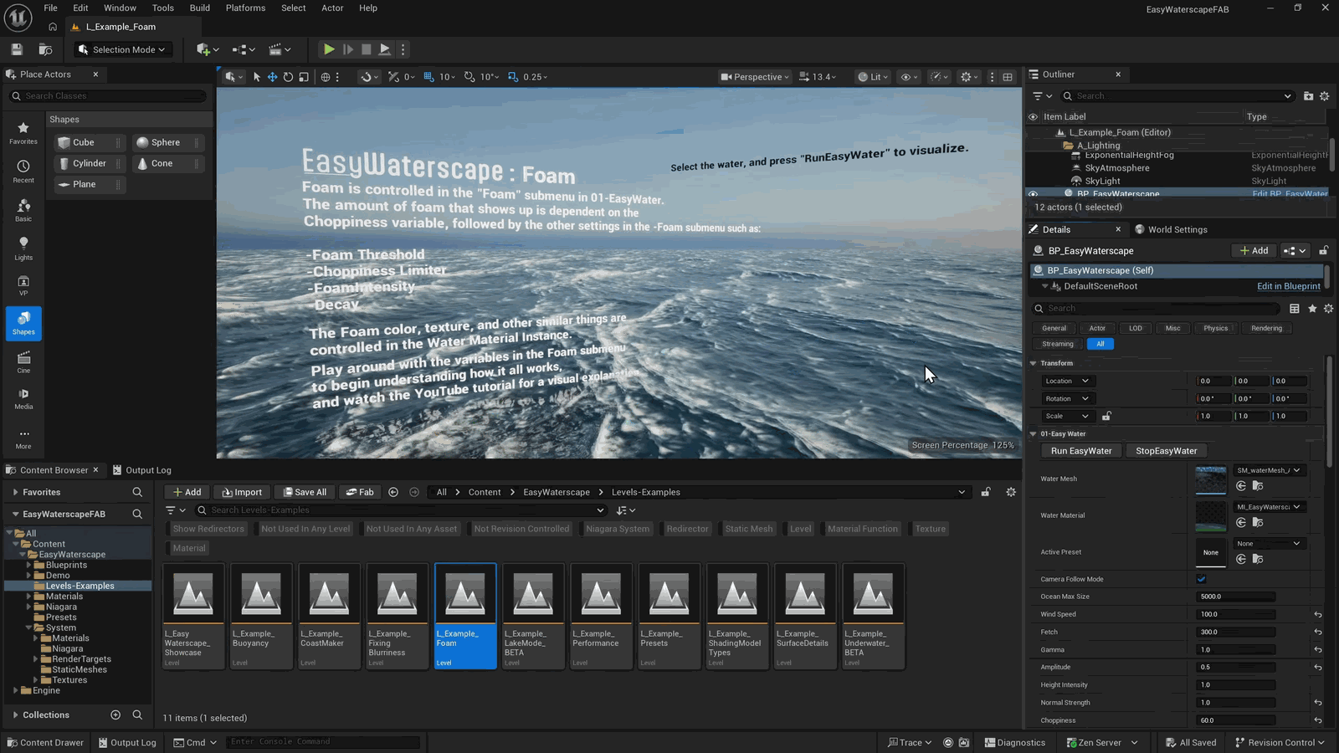Viewport: 1339px width, 753px height.
Task: Toggle visibility of BP_EasyWaterscape in Outliner
Action: [1033, 194]
